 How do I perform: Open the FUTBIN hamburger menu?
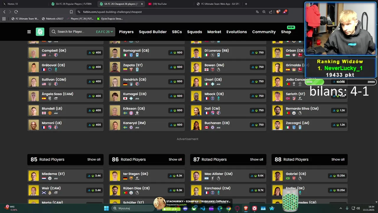click(29, 32)
